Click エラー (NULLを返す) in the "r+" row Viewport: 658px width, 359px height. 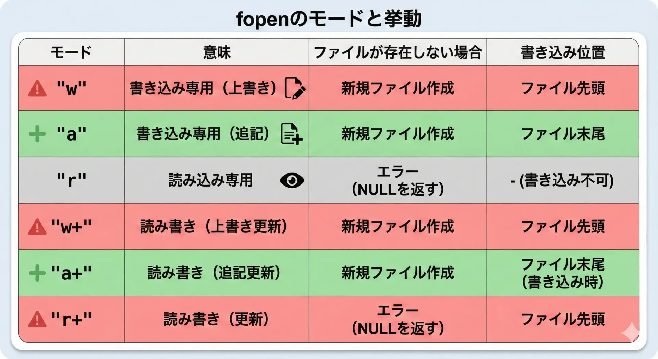(x=398, y=320)
